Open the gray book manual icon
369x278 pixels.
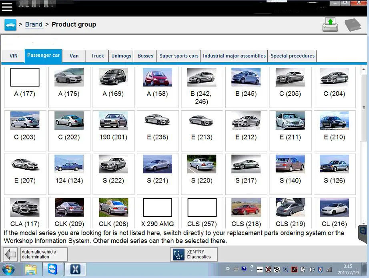pos(353,25)
